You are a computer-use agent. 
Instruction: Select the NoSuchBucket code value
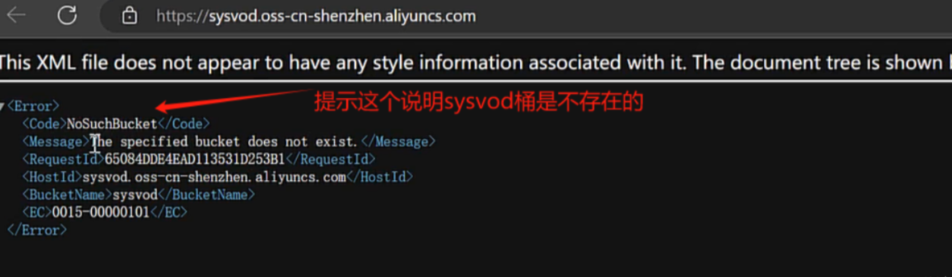112,124
